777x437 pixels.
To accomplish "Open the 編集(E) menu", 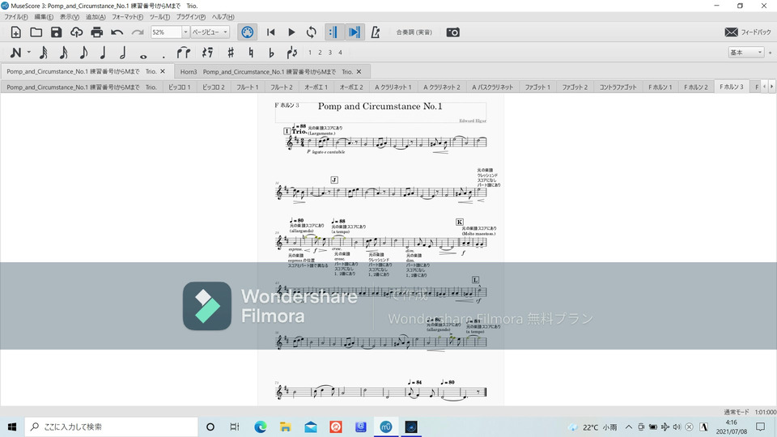I will point(44,17).
